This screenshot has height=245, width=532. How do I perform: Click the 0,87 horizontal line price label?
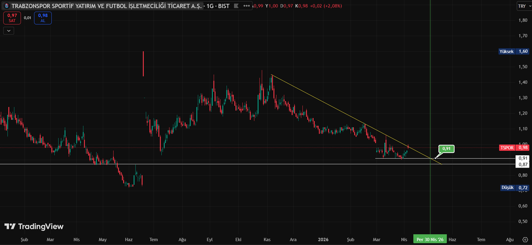coord(523,165)
